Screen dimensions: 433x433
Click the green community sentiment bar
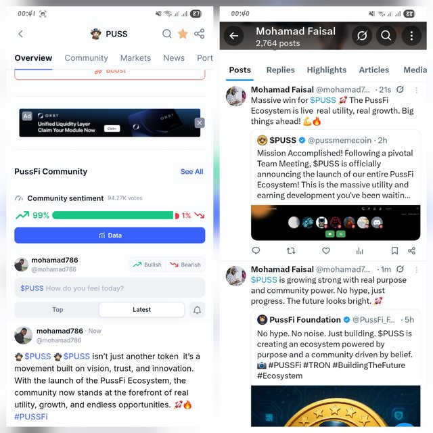[113, 215]
